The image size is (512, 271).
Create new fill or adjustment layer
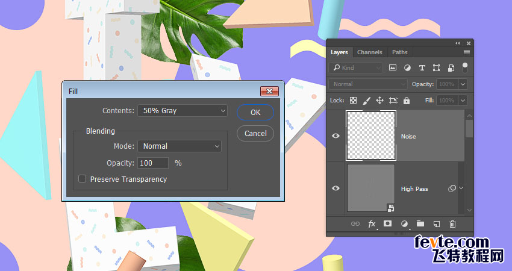(404, 223)
